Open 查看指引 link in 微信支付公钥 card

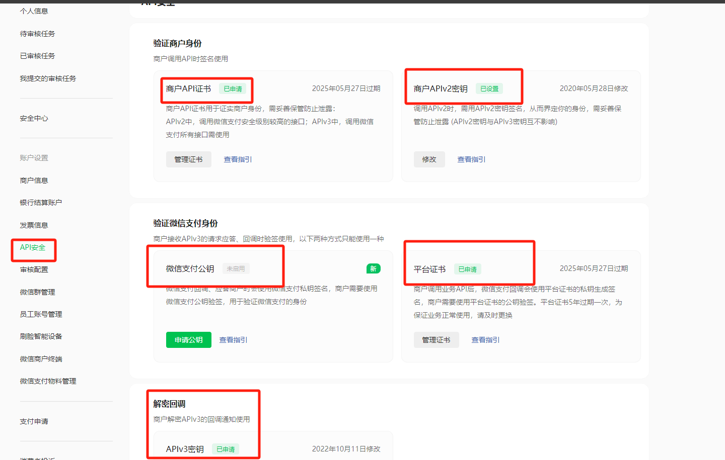click(233, 340)
